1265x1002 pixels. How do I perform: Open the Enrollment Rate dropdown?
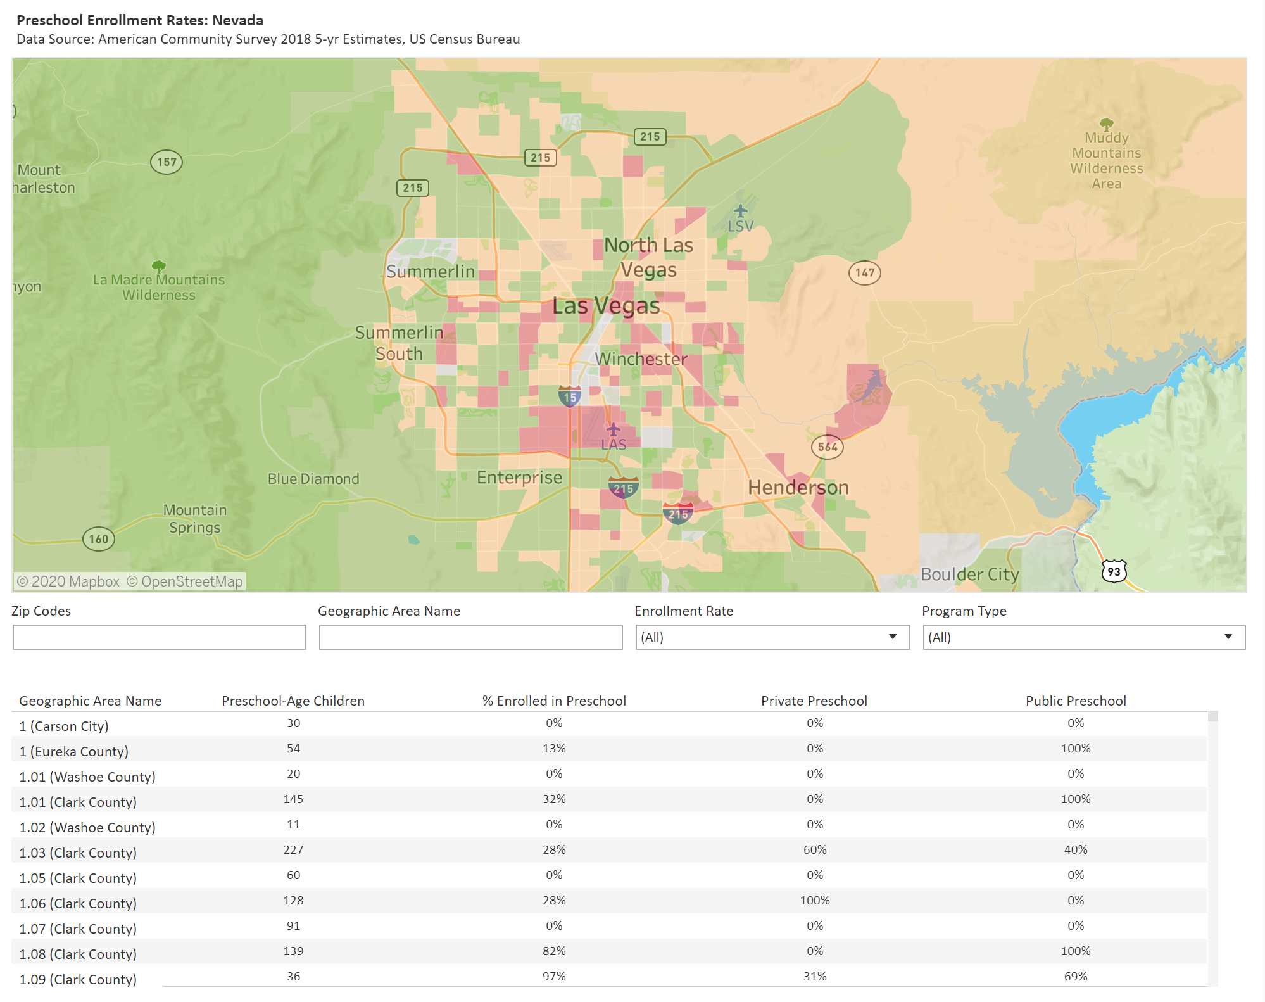tap(772, 637)
